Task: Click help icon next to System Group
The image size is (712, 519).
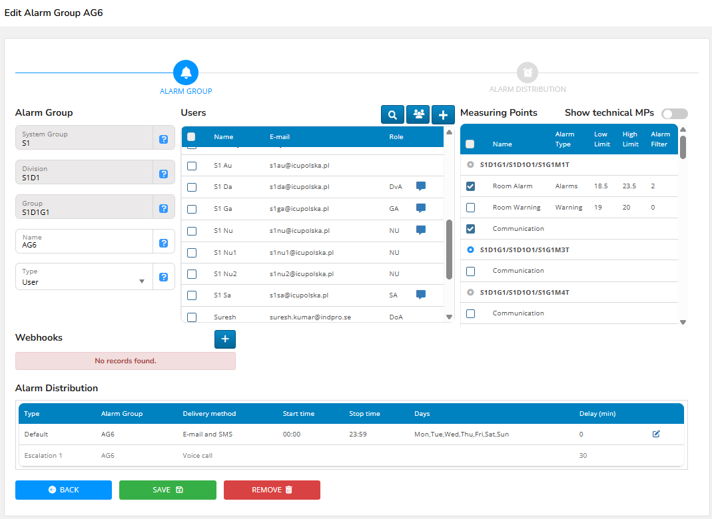Action: [163, 140]
